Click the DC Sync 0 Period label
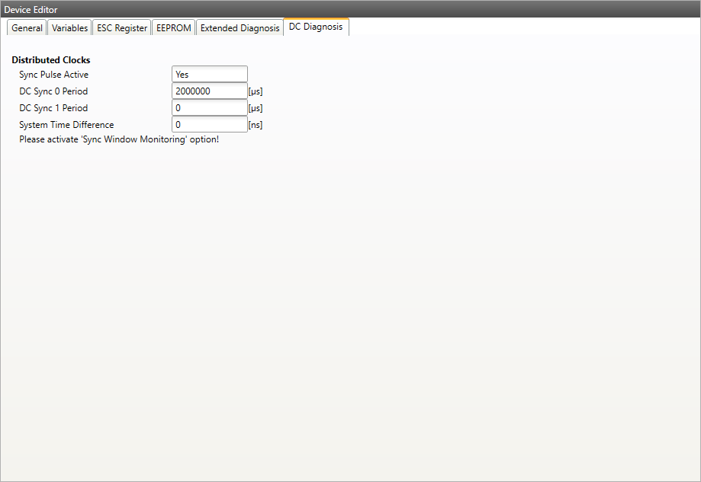The image size is (701, 482). (53, 91)
